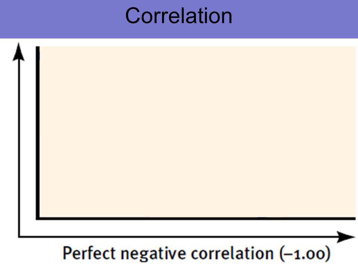358x269 pixels.
Task: Click the top end of the thick plot border
Action: pos(38,47)
